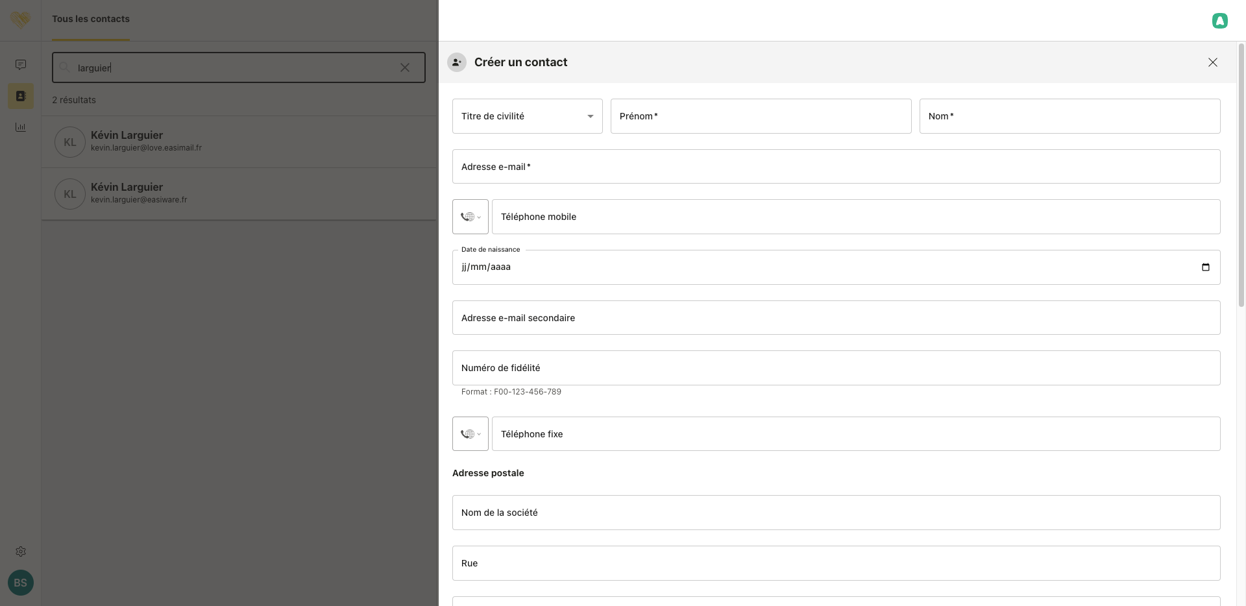Focus the Adresse e-mail required field
Image resolution: width=1246 pixels, height=606 pixels.
[836, 167]
